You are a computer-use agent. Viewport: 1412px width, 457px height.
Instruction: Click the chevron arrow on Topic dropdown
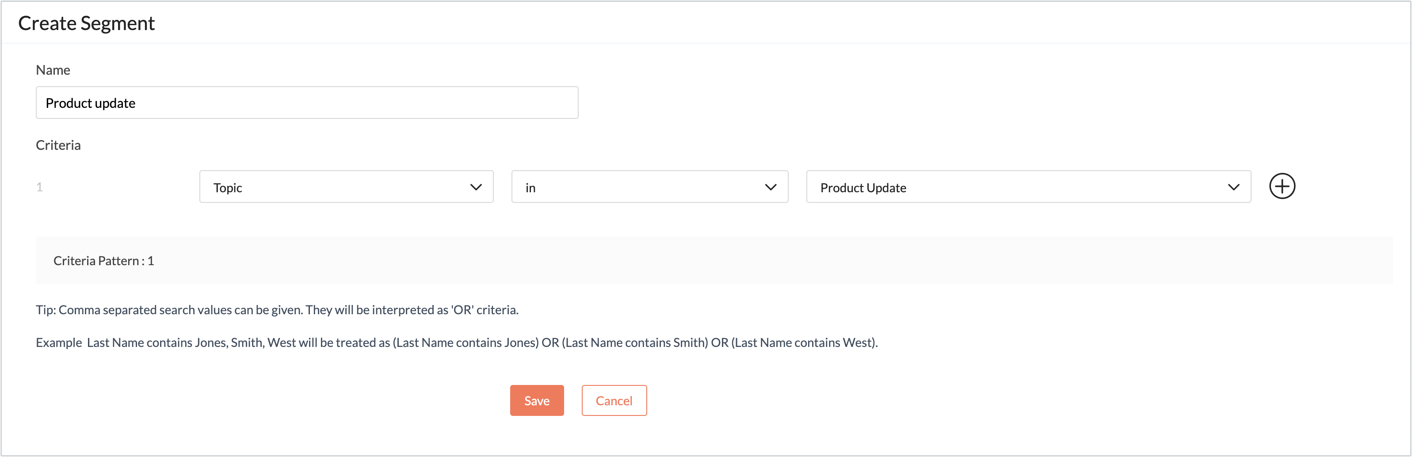click(x=476, y=187)
